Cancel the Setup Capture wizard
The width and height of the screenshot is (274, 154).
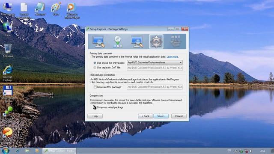(x=179, y=116)
